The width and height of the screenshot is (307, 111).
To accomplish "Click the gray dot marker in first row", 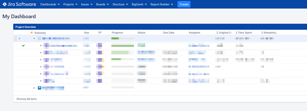I will coord(19,38).
